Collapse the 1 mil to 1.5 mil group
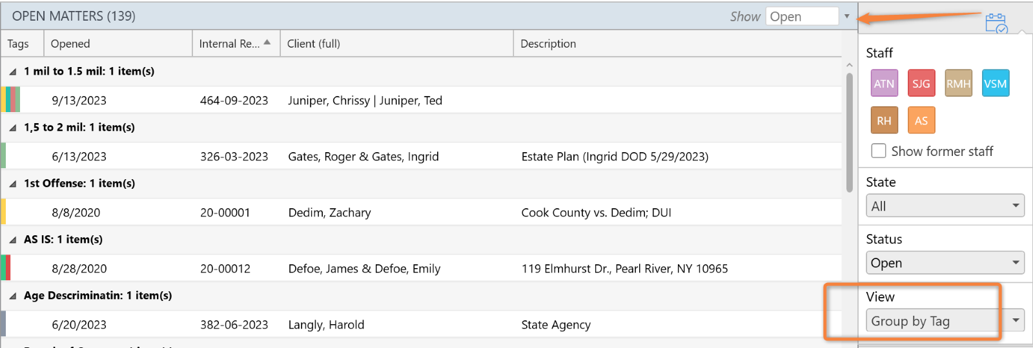This screenshot has height=348, width=1033. [x=13, y=72]
